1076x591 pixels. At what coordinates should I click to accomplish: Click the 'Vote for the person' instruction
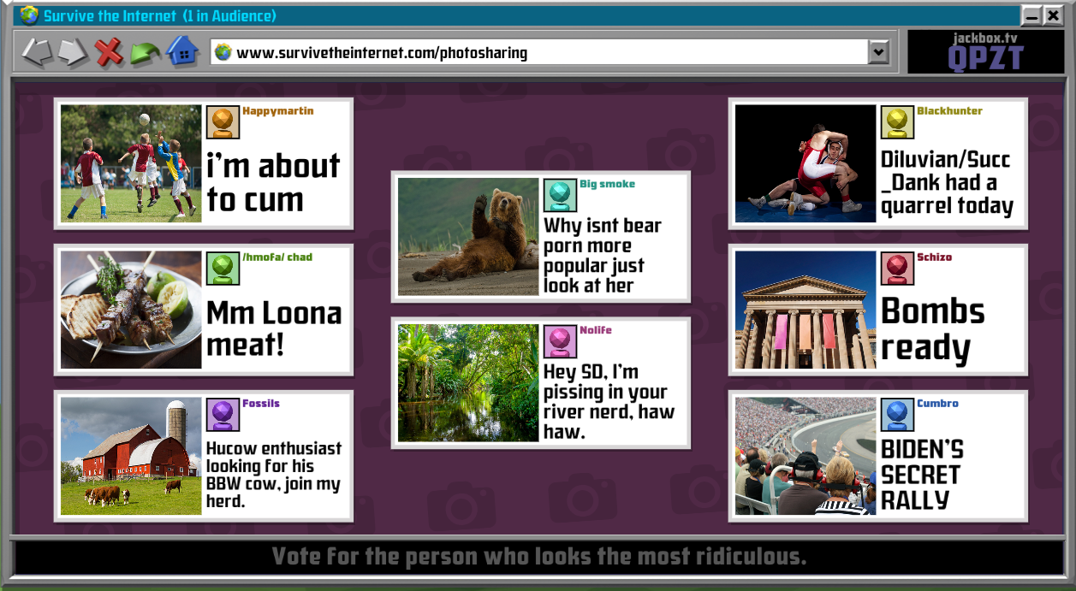tap(539, 558)
